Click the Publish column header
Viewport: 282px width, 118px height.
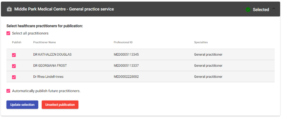tap(16, 42)
